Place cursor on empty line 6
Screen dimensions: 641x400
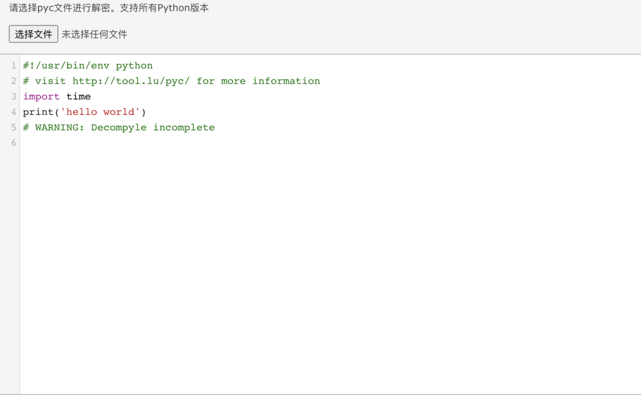pyautogui.click(x=164, y=143)
